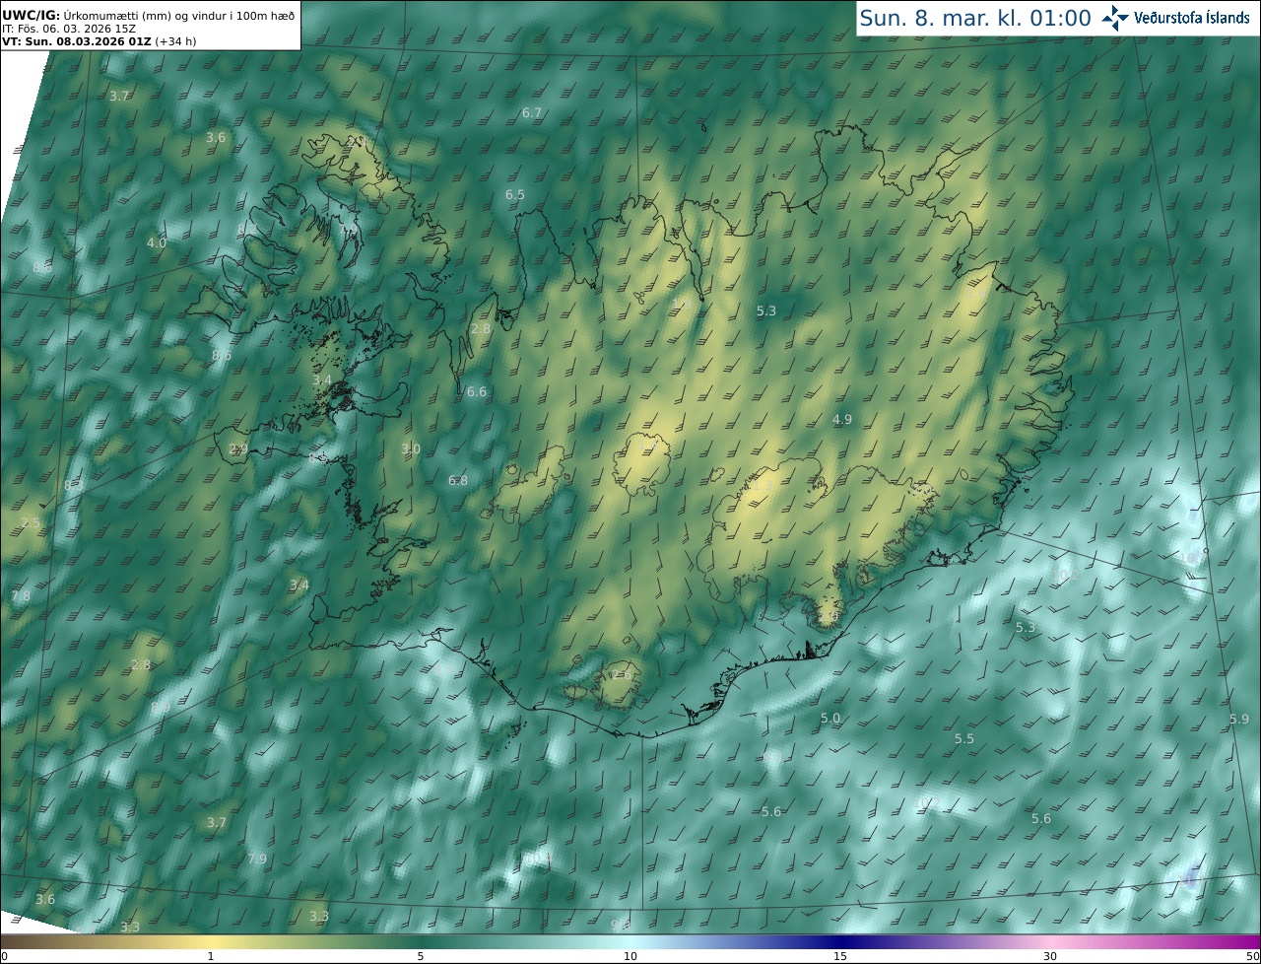
Task: Click the '1' tick on the color scale
Action: click(x=211, y=956)
